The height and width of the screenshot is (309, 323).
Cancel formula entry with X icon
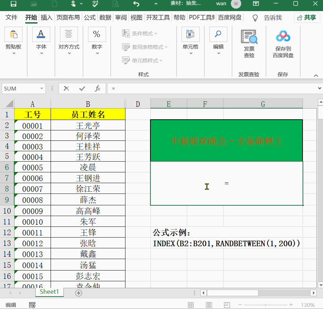pyautogui.click(x=66, y=88)
